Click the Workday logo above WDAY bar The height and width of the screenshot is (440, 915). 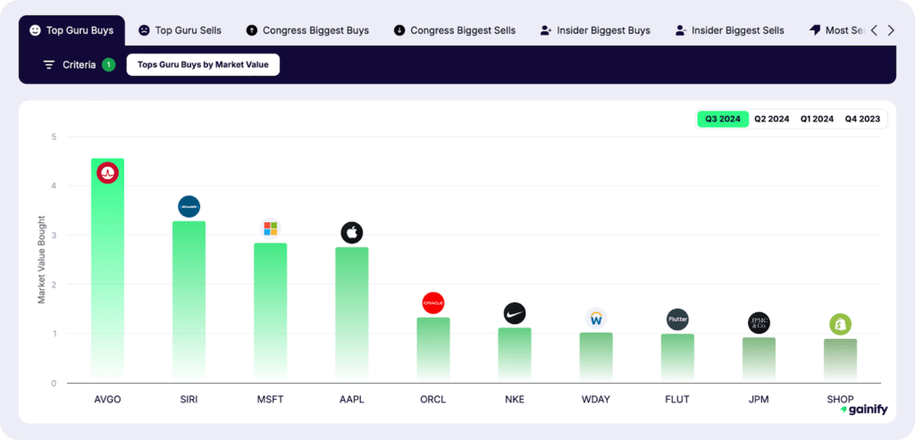596,319
